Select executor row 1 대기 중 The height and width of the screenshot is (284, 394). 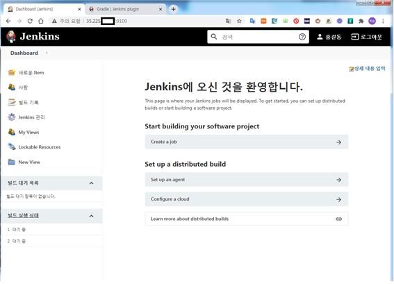[x=51, y=230]
